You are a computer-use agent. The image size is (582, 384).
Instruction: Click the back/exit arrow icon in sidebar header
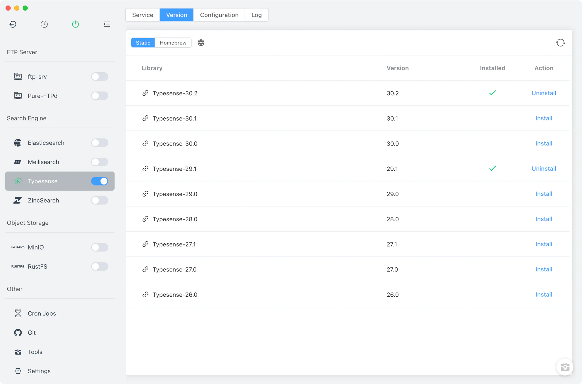(13, 24)
